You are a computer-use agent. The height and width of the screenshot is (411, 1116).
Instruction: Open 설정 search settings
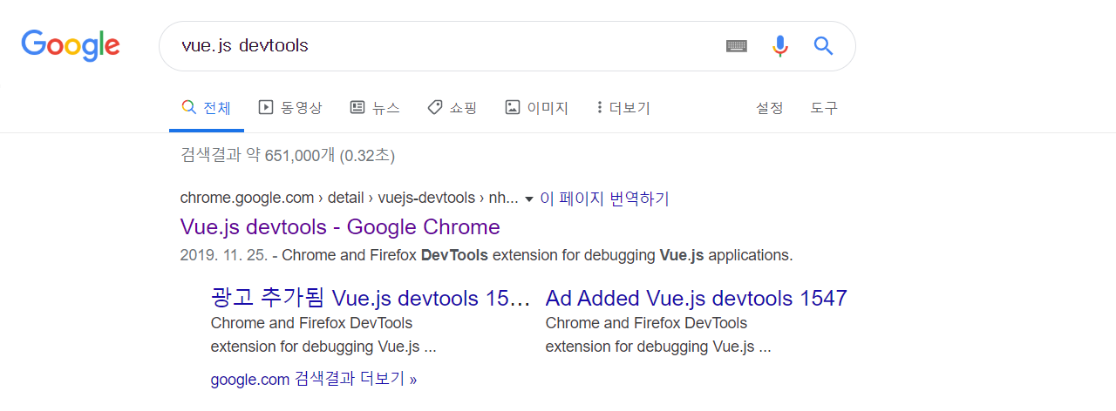[x=769, y=108]
